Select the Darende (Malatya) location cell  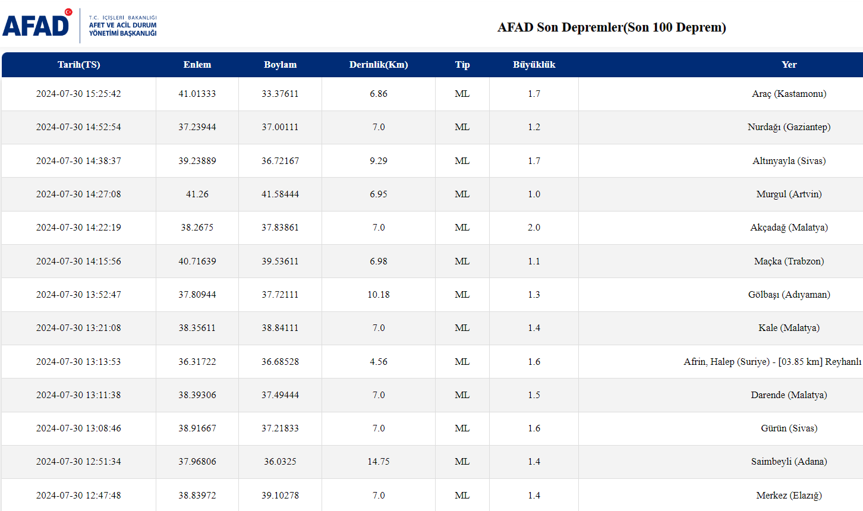click(789, 395)
